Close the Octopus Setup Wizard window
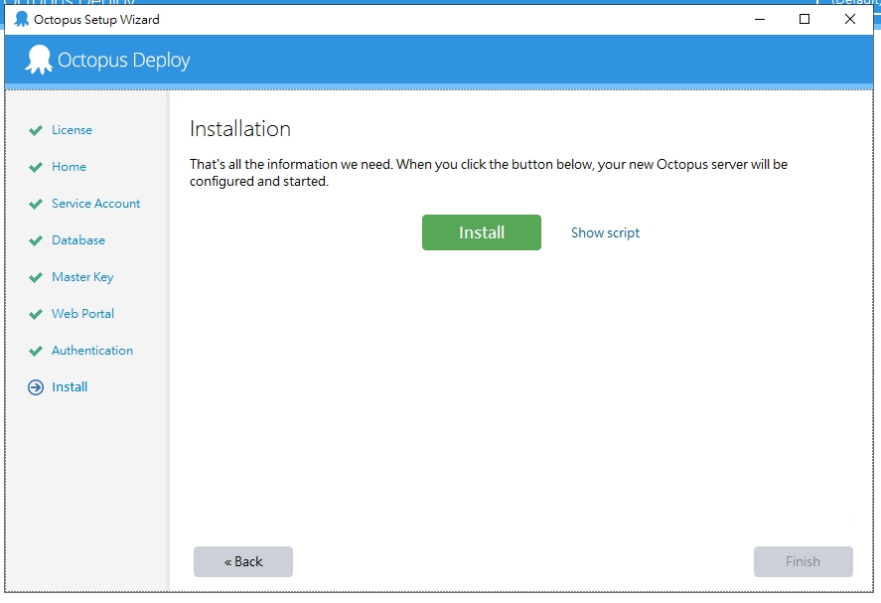Viewport: 881px width, 603px height. pyautogui.click(x=850, y=19)
